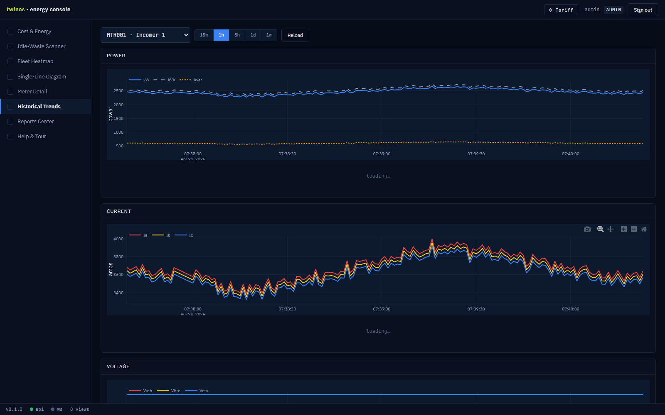Viewport: 665px width, 415px height.
Task: Click the 4000 amps axis label
Action: (x=118, y=239)
